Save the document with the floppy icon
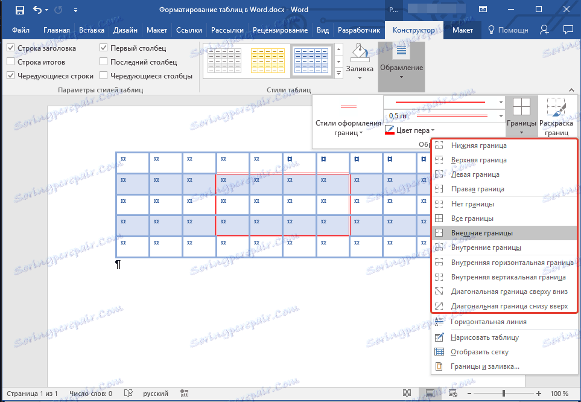This screenshot has width=581, height=402. (x=19, y=10)
